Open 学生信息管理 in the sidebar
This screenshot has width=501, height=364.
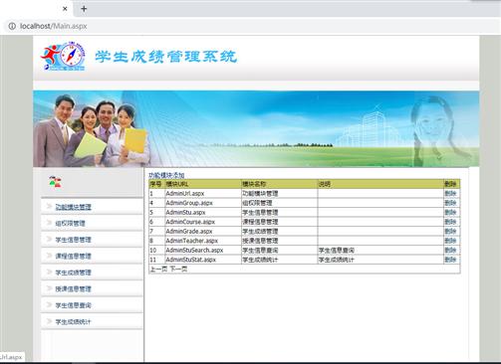[73, 240]
